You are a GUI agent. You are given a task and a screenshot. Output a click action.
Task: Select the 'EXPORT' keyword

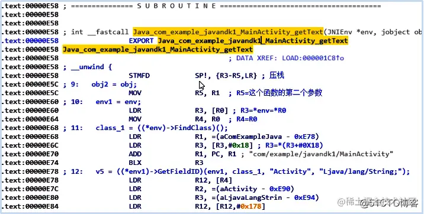142,41
